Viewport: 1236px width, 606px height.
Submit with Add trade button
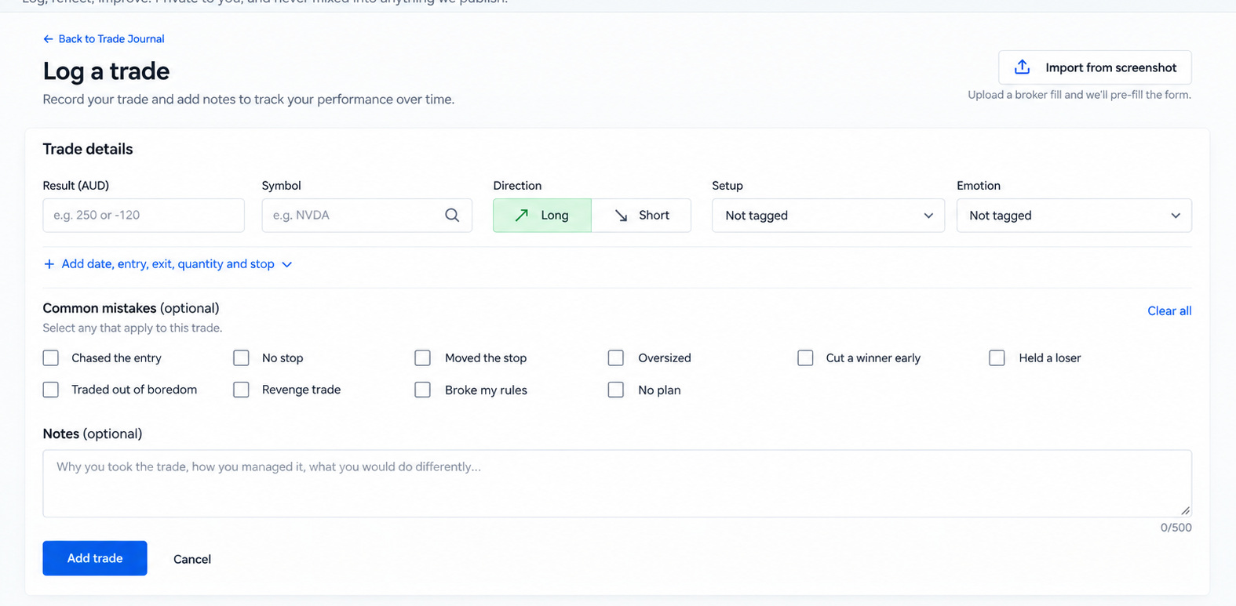(95, 558)
